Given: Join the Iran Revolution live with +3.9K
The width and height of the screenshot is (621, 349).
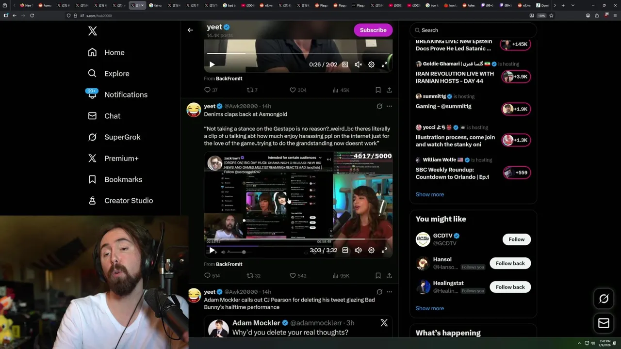Looking at the screenshot, I should tap(516, 77).
